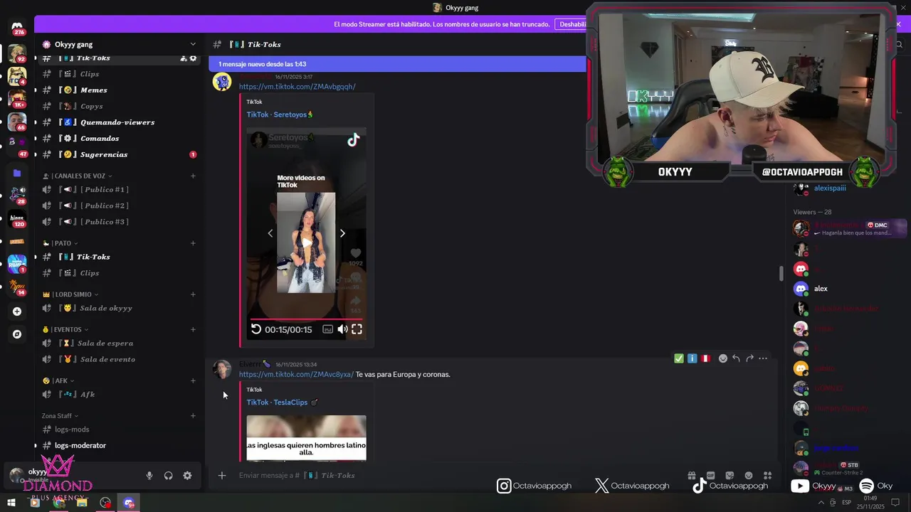Open the vm.tiktok.com/ZMAvc8yxa link
The image size is (911, 512).
pos(296,375)
